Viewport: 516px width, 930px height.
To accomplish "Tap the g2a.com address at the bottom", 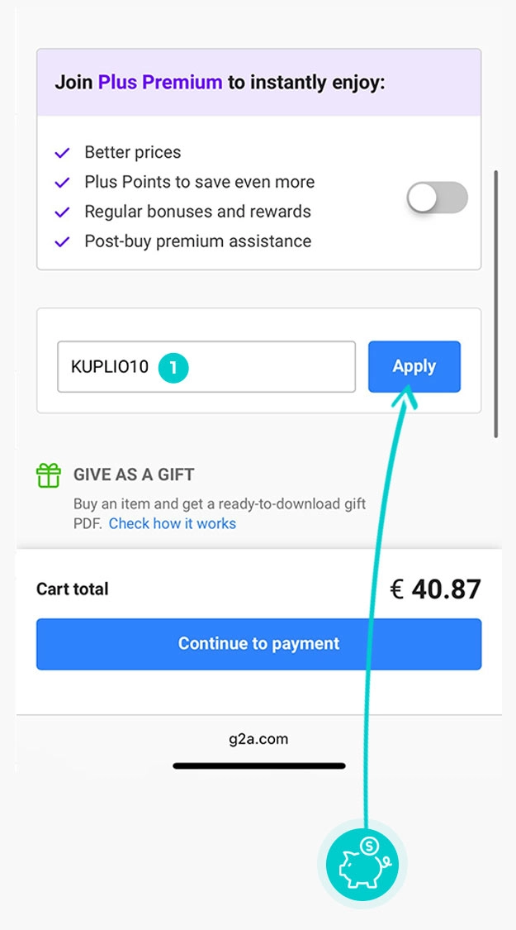I will (258, 739).
